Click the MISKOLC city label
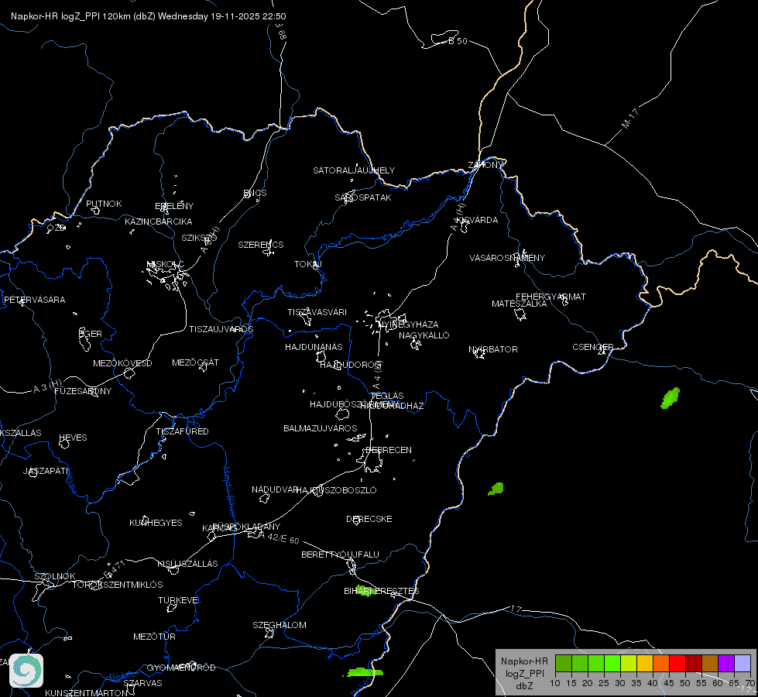758x697 pixels. 166,264
